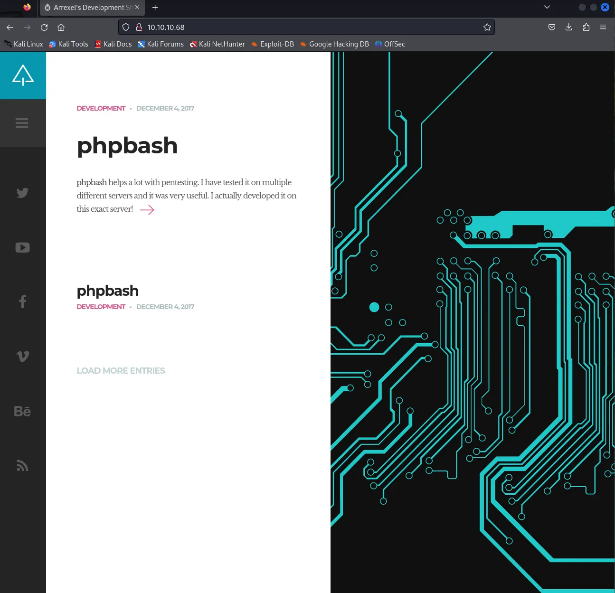Go to the browser home page
615x593 pixels.
pos(61,27)
